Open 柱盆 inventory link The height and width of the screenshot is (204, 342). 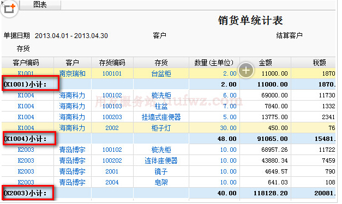click(161, 106)
